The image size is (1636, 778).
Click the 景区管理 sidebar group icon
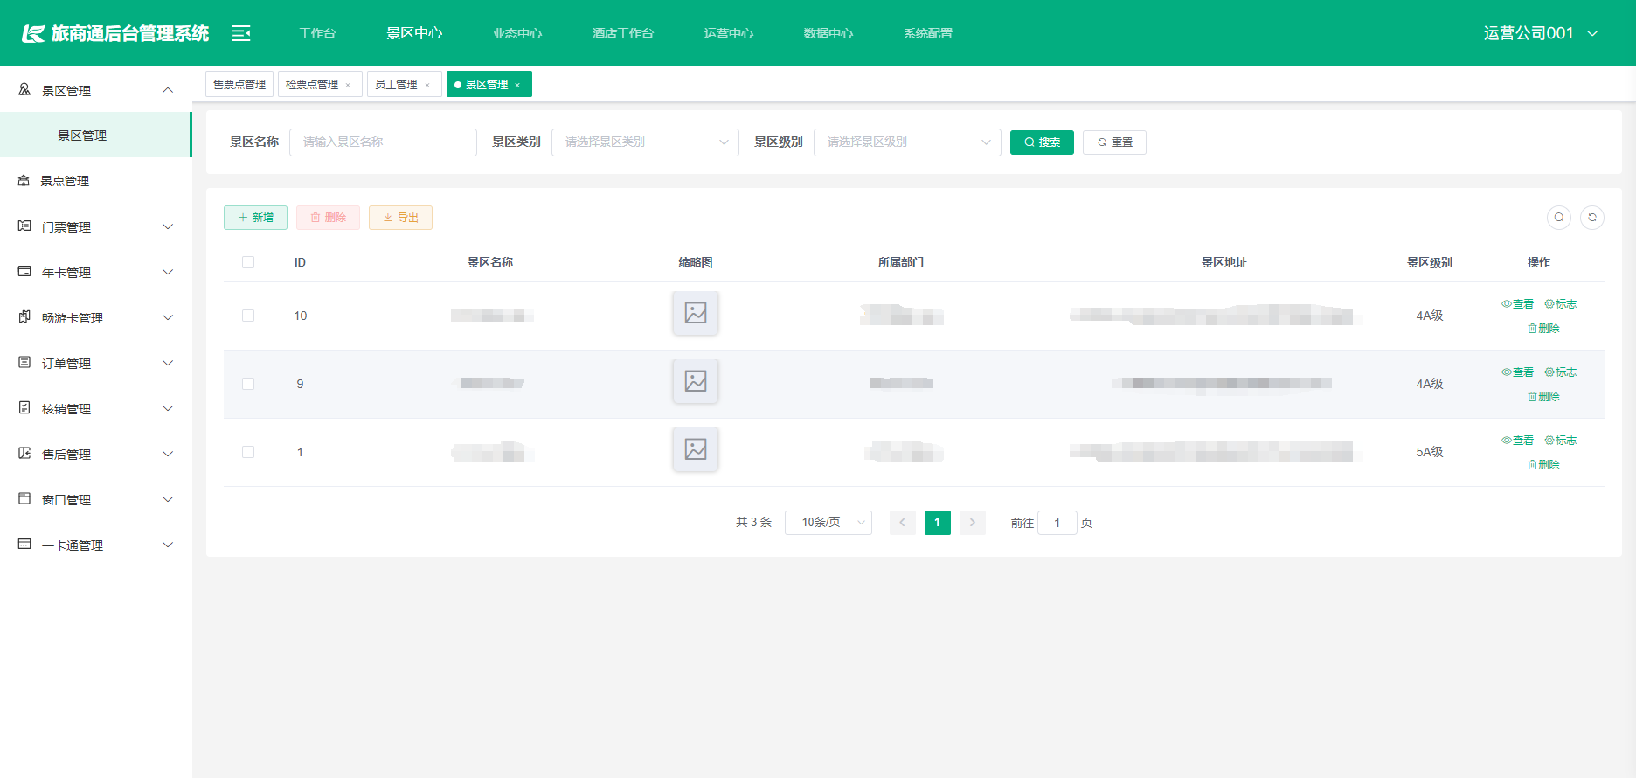24,90
